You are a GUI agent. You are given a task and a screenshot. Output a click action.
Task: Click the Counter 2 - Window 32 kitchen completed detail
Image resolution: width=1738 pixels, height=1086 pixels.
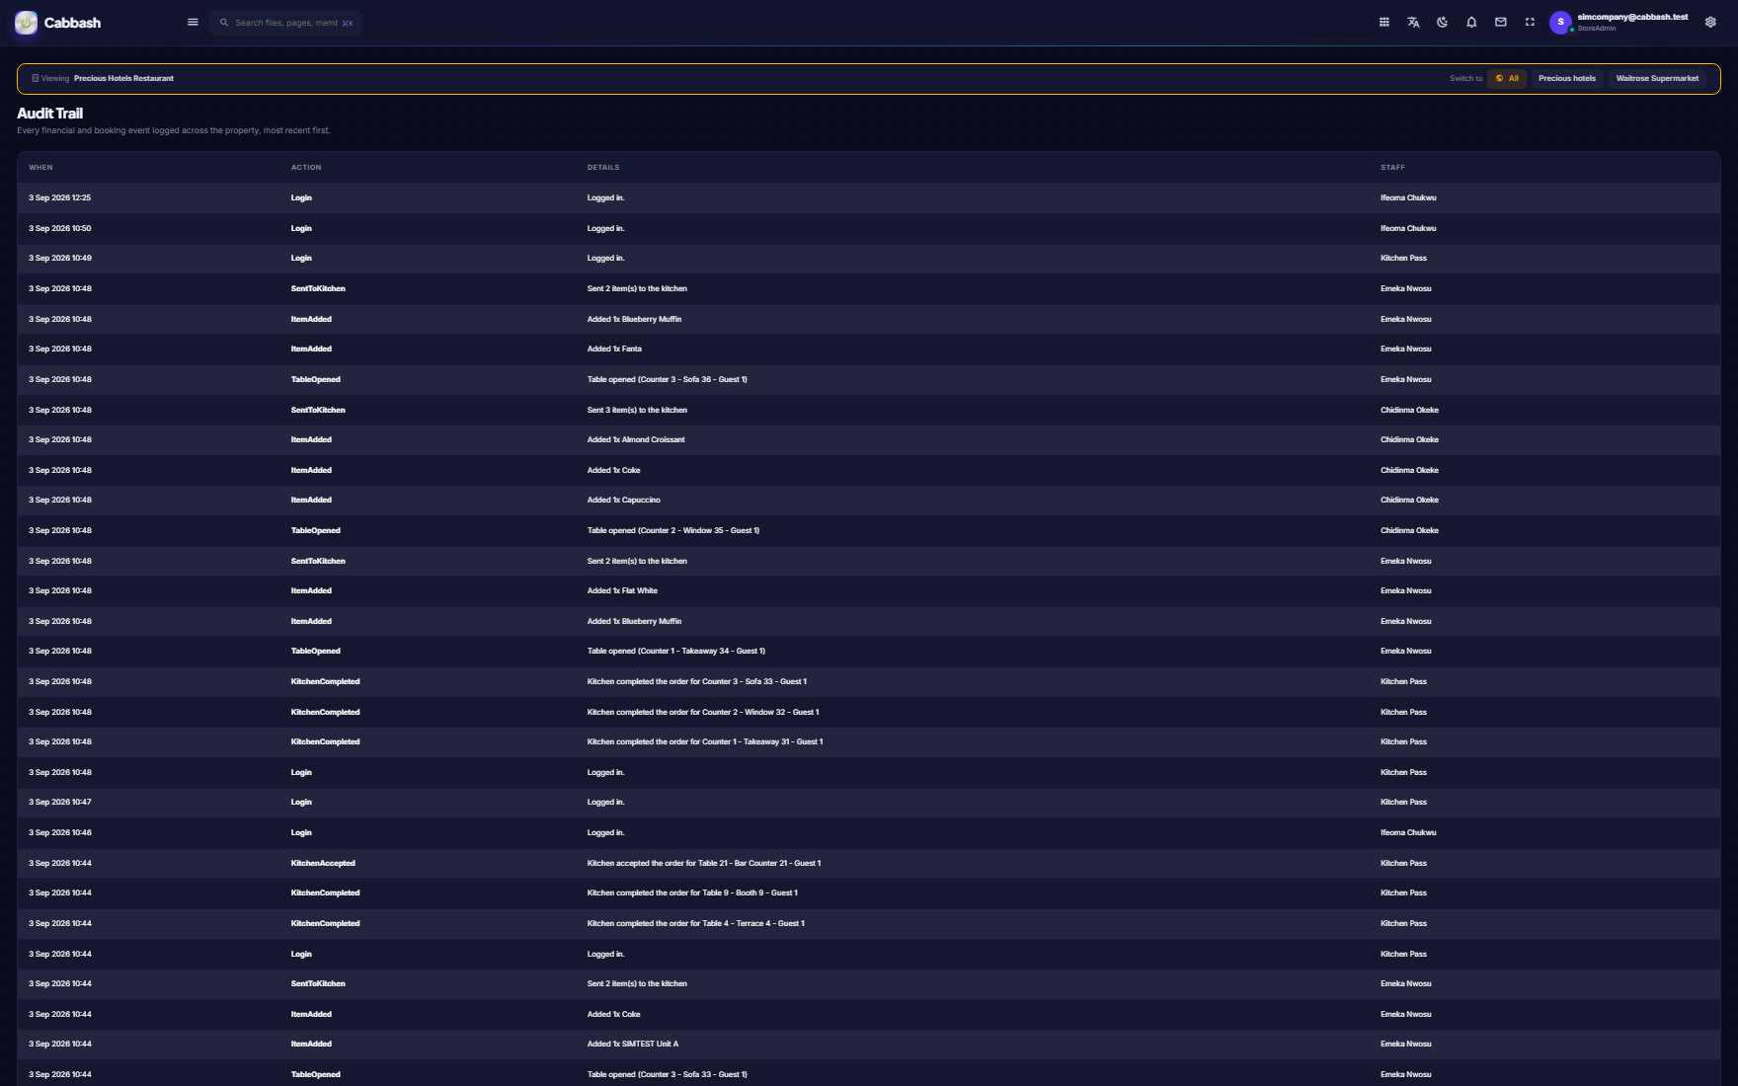pyautogui.click(x=703, y=713)
